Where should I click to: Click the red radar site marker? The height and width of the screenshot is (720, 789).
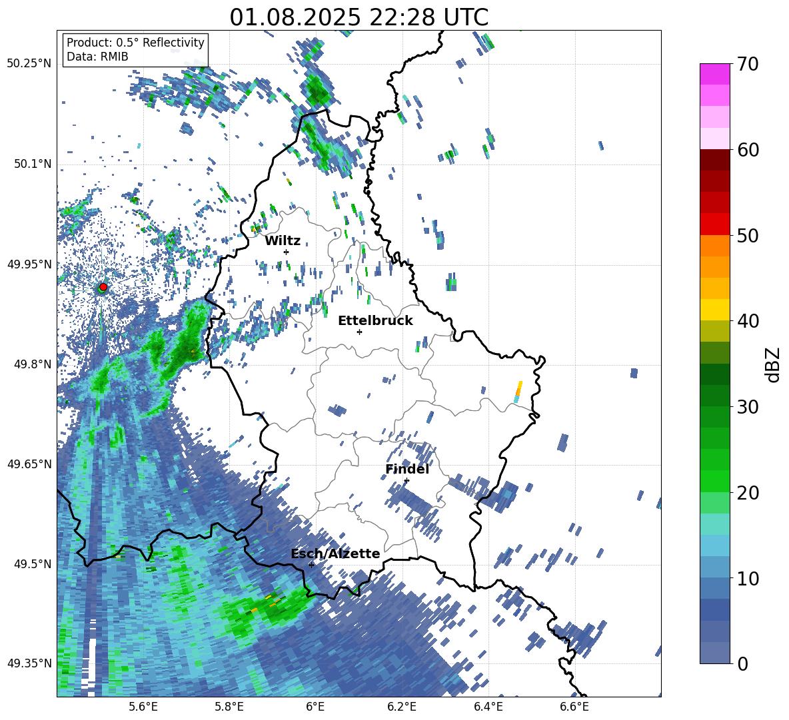(103, 286)
